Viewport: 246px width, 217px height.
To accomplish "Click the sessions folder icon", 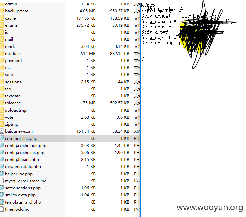I will [2, 82].
